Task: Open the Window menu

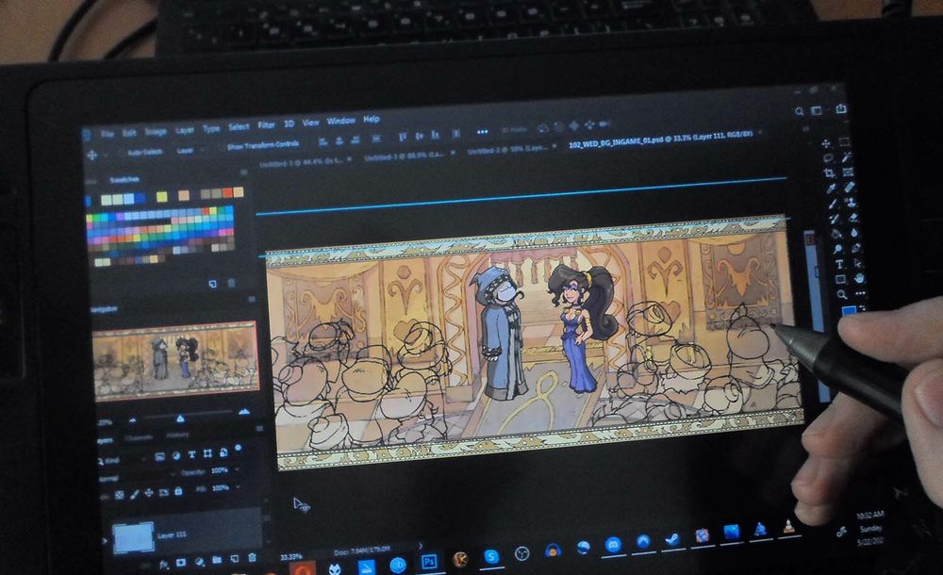Action: (341, 121)
